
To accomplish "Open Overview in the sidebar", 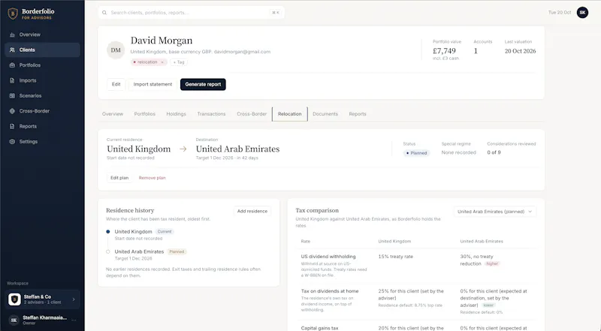I will point(42,35).
